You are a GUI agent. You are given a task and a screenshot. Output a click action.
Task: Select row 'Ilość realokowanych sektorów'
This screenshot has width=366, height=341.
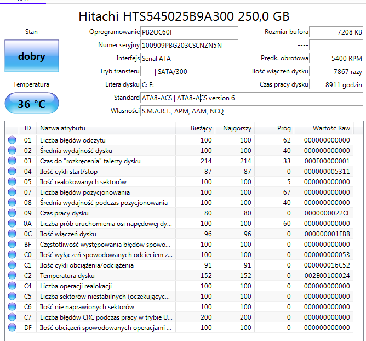click(179, 181)
